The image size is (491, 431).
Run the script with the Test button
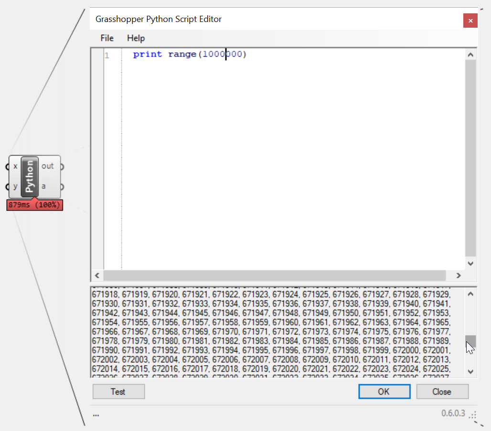pyautogui.click(x=118, y=391)
